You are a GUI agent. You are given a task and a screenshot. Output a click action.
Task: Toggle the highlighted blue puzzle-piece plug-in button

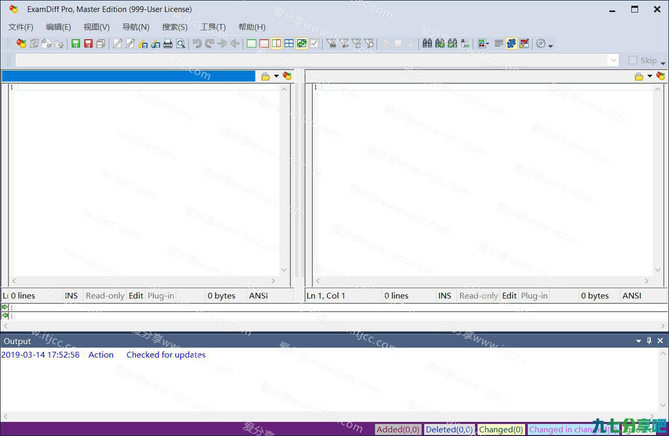(x=512, y=43)
